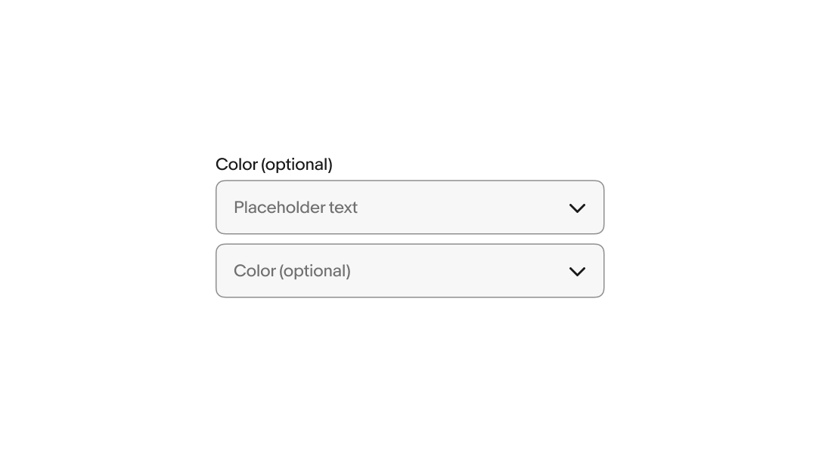Select the lower combo box without a label above

point(409,271)
